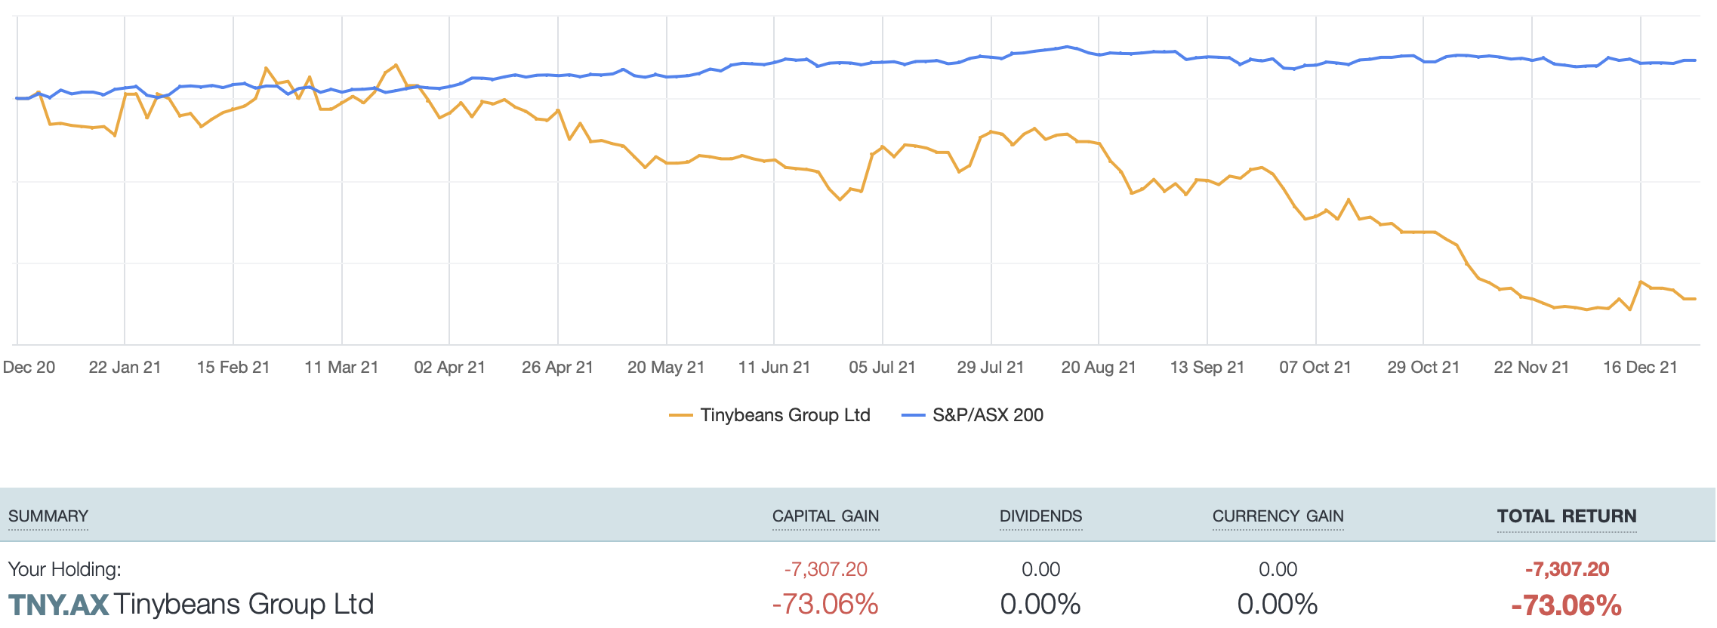Image resolution: width=1717 pixels, height=628 pixels.
Task: Click the 22 Jan 21 axis date label
Action: pyautogui.click(x=125, y=368)
